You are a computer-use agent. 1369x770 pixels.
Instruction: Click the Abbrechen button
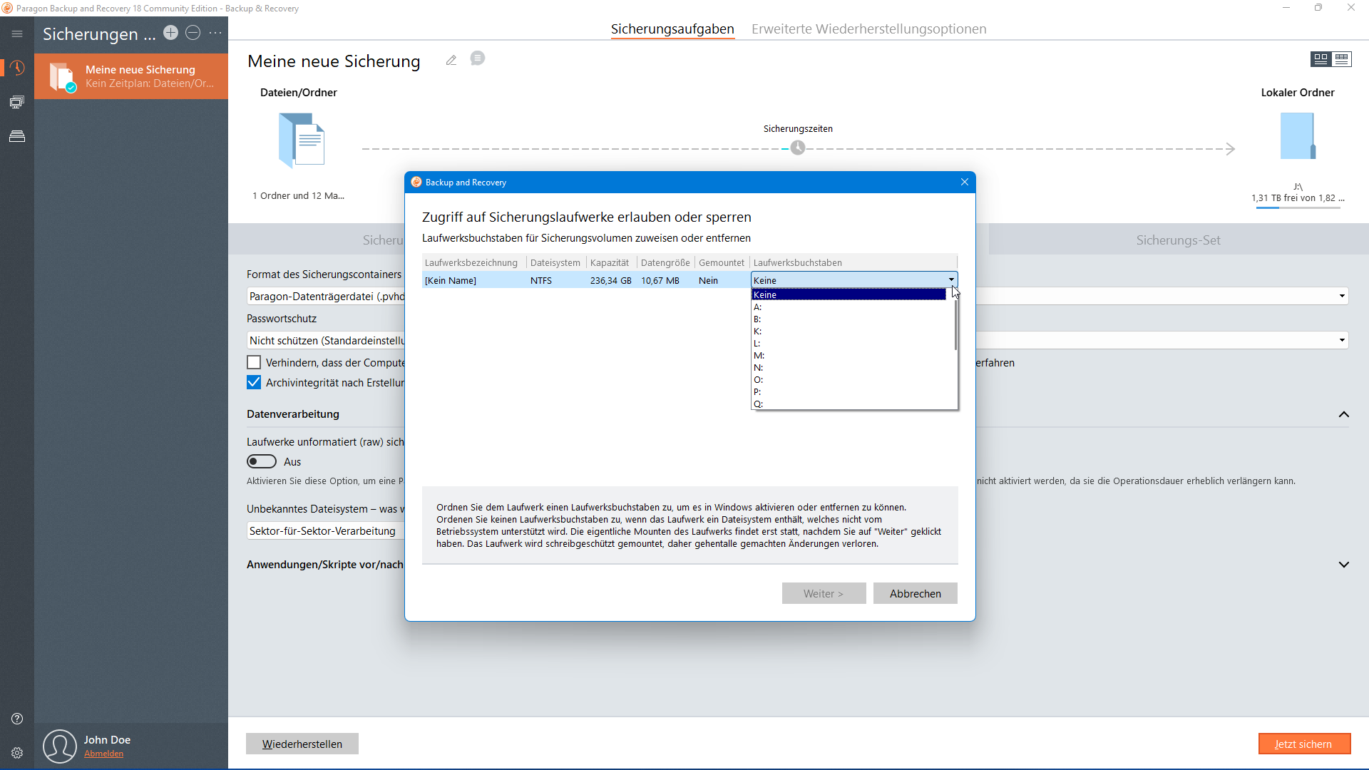coord(915,593)
